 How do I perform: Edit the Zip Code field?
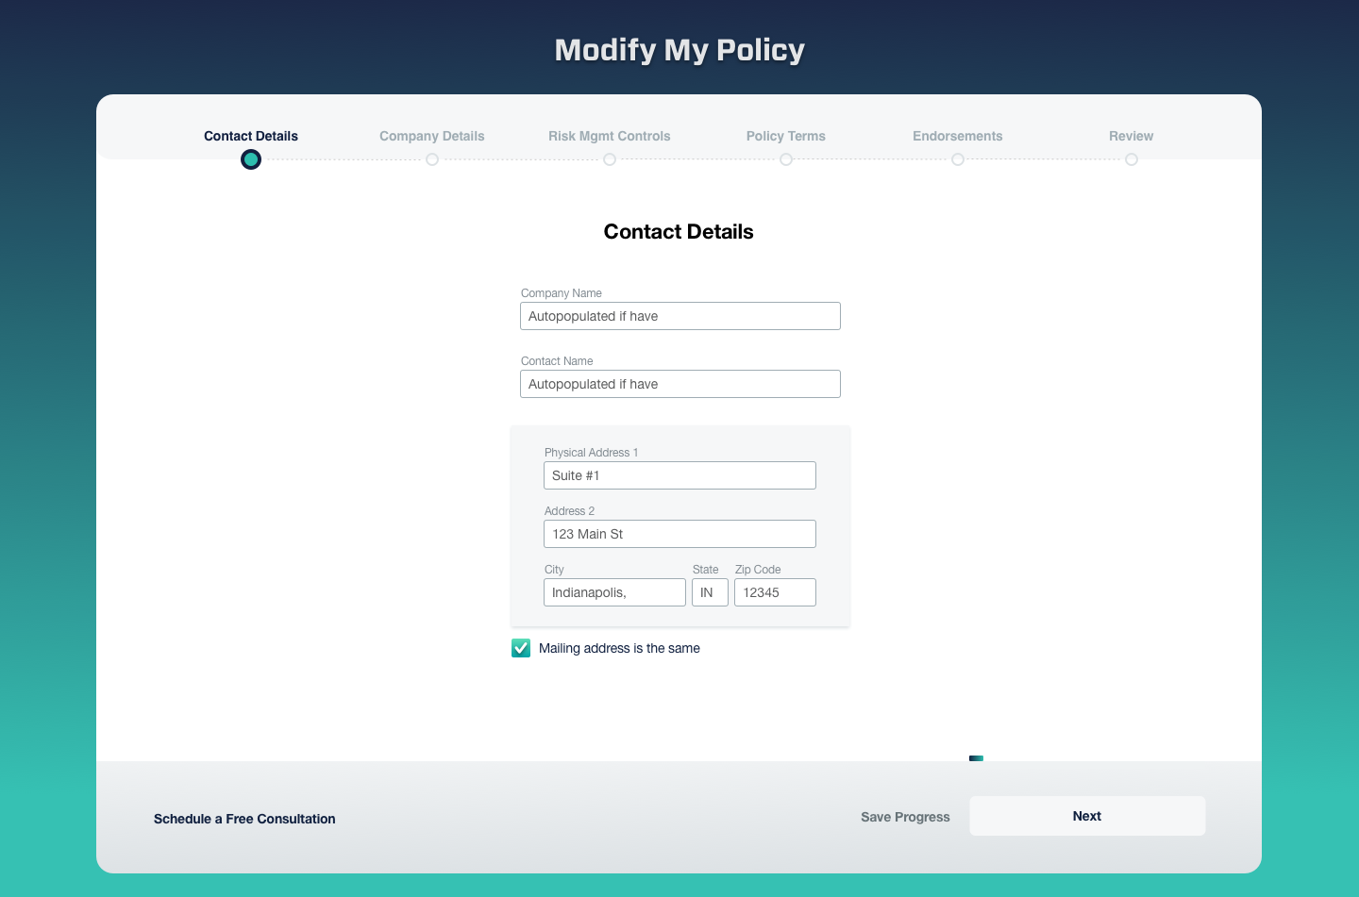[x=775, y=592]
